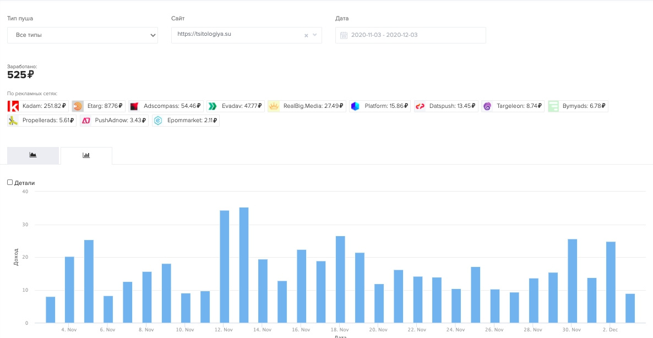Viewport: 653px width, 338px height.
Task: Click the tallest bar for 13 Nov
Action: click(x=244, y=264)
